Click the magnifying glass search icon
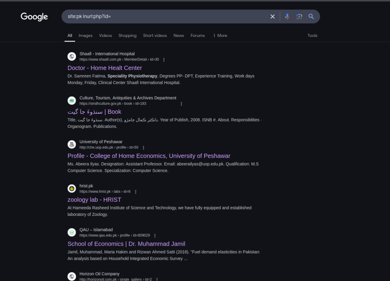Image resolution: width=390 pixels, height=281 pixels. pos(311,16)
